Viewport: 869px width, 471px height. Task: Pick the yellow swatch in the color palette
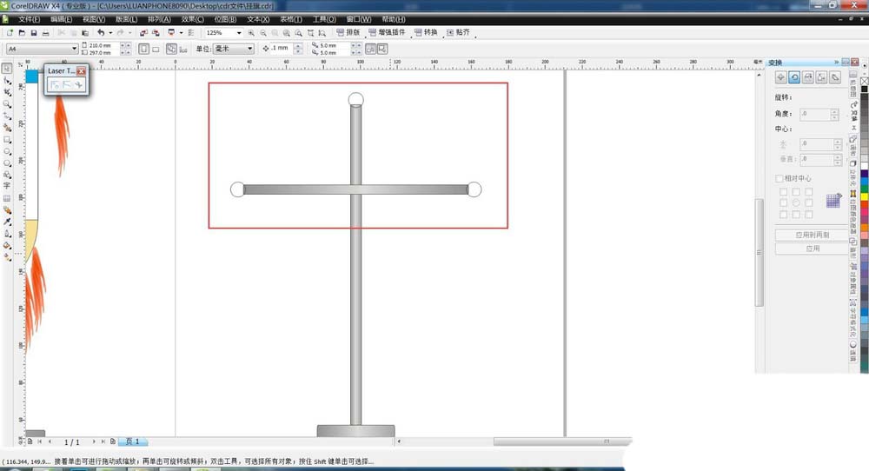[x=864, y=196]
